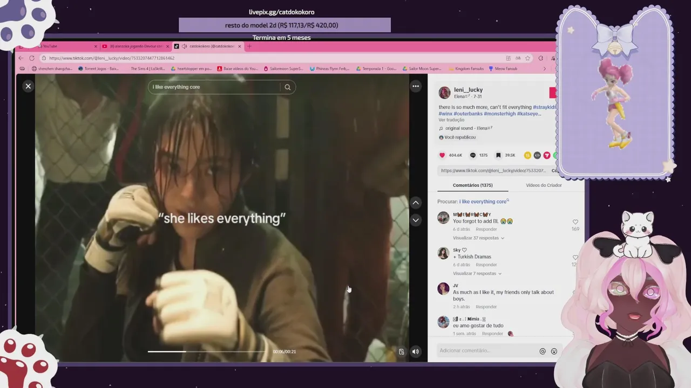Open a new browser tab with plus

click(x=249, y=46)
